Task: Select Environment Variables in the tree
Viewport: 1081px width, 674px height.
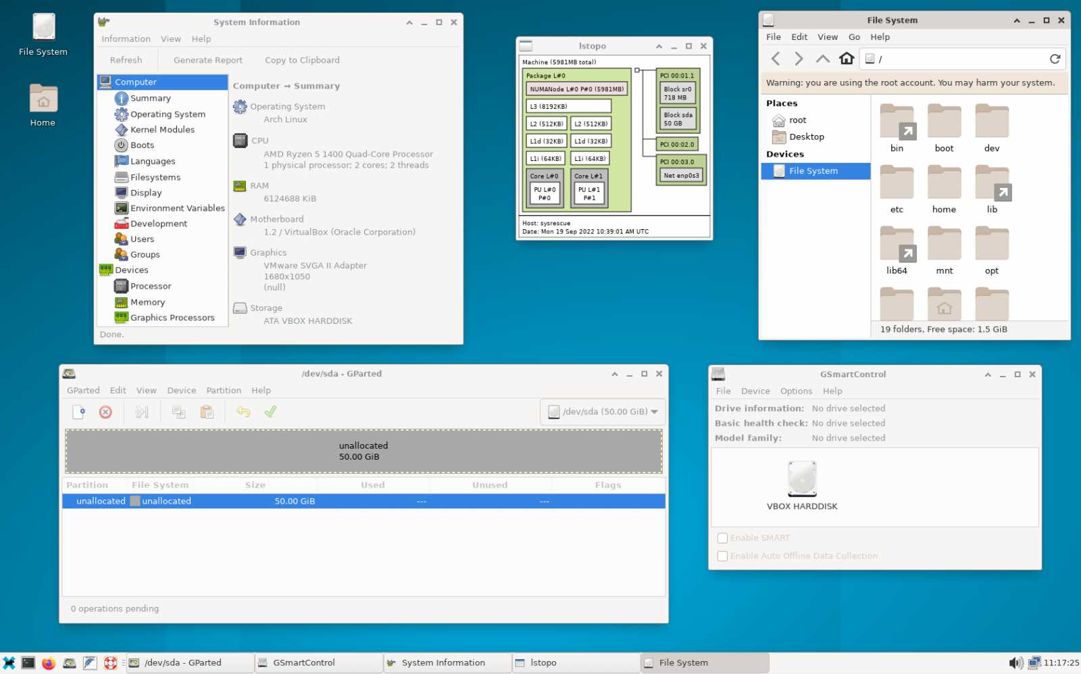Action: tap(177, 208)
